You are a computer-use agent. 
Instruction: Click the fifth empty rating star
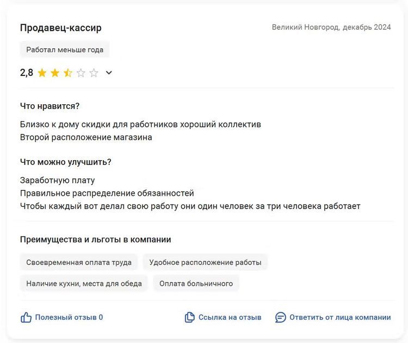[x=94, y=73]
